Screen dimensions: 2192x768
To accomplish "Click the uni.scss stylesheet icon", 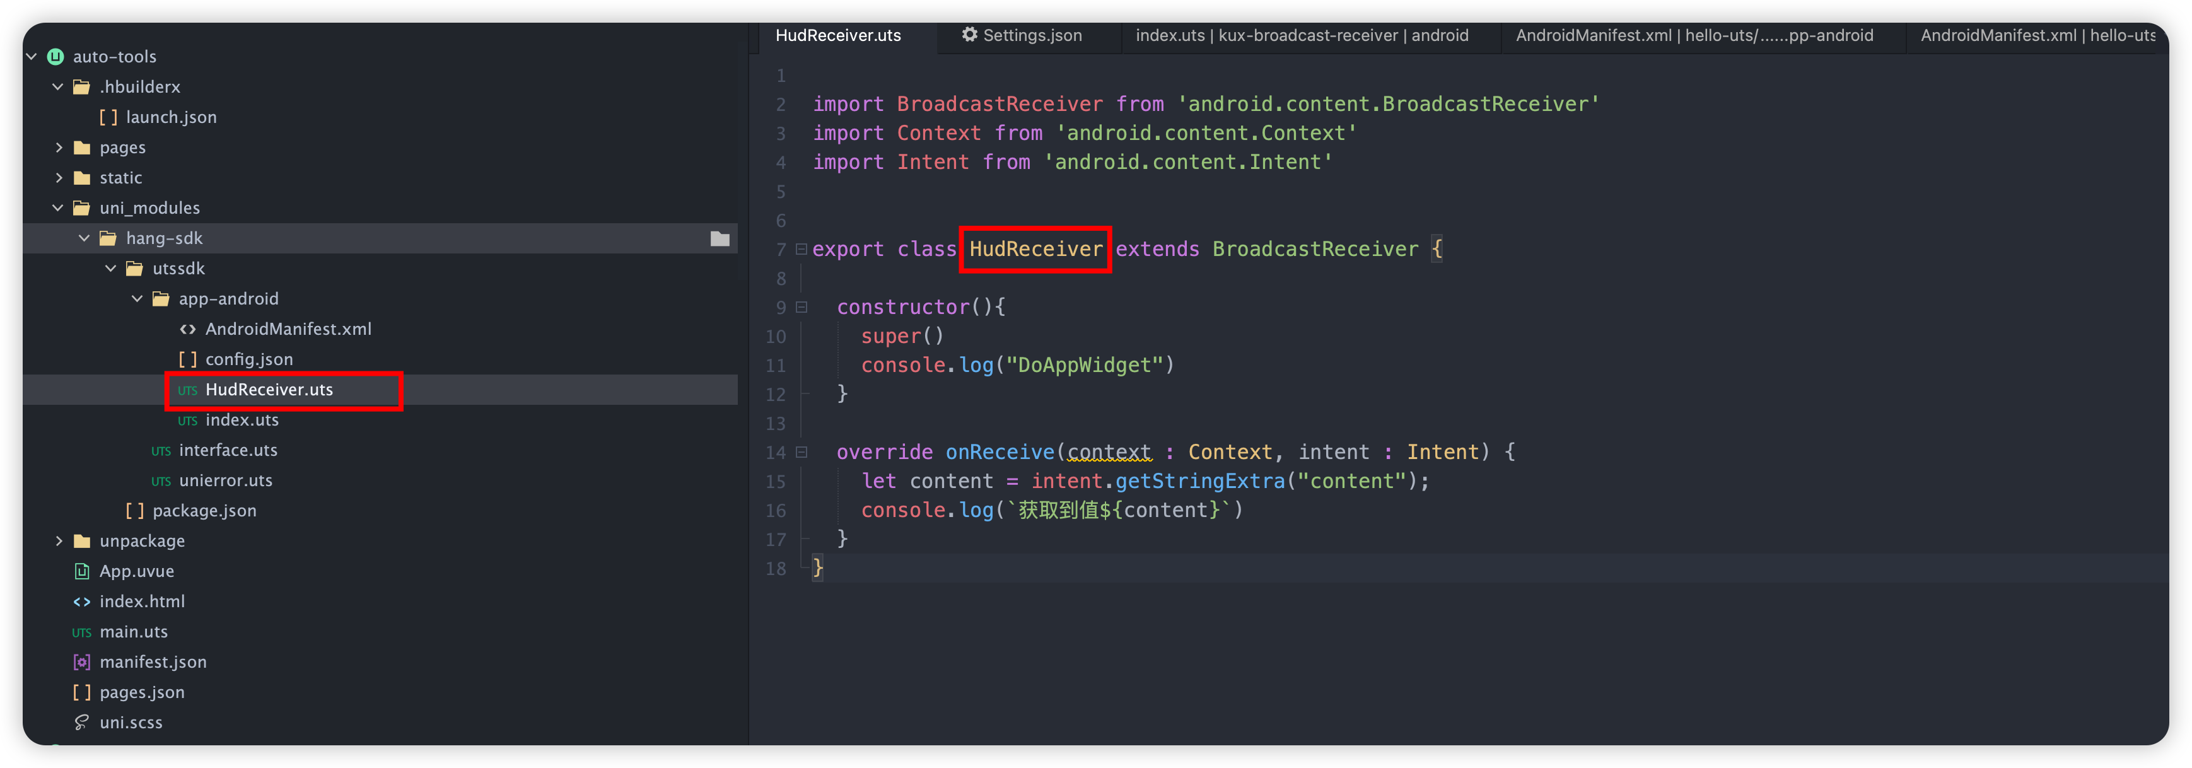I will 82,722.
